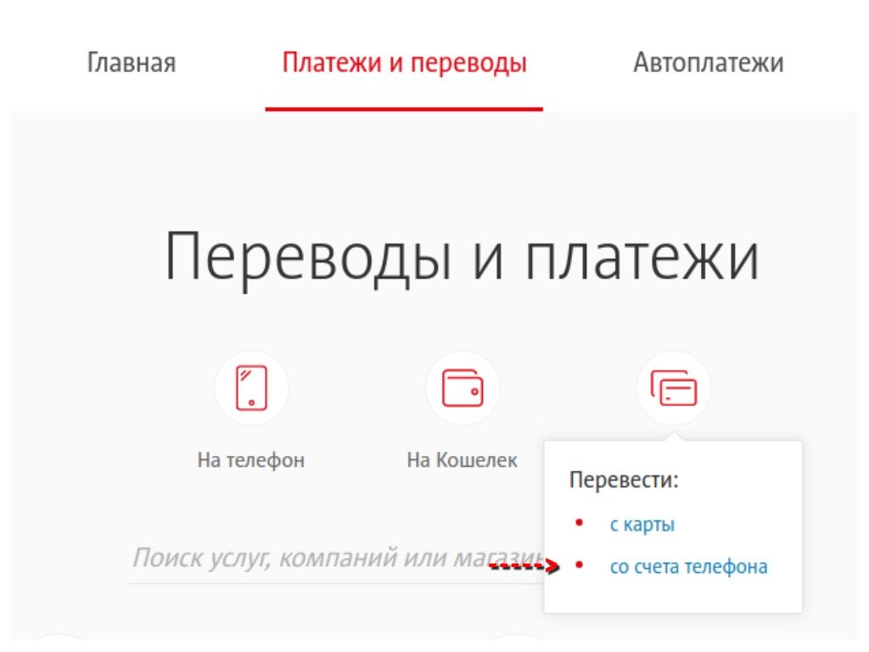Choose the со счета телефона link
This screenshot has height=652, width=869.
tap(689, 566)
